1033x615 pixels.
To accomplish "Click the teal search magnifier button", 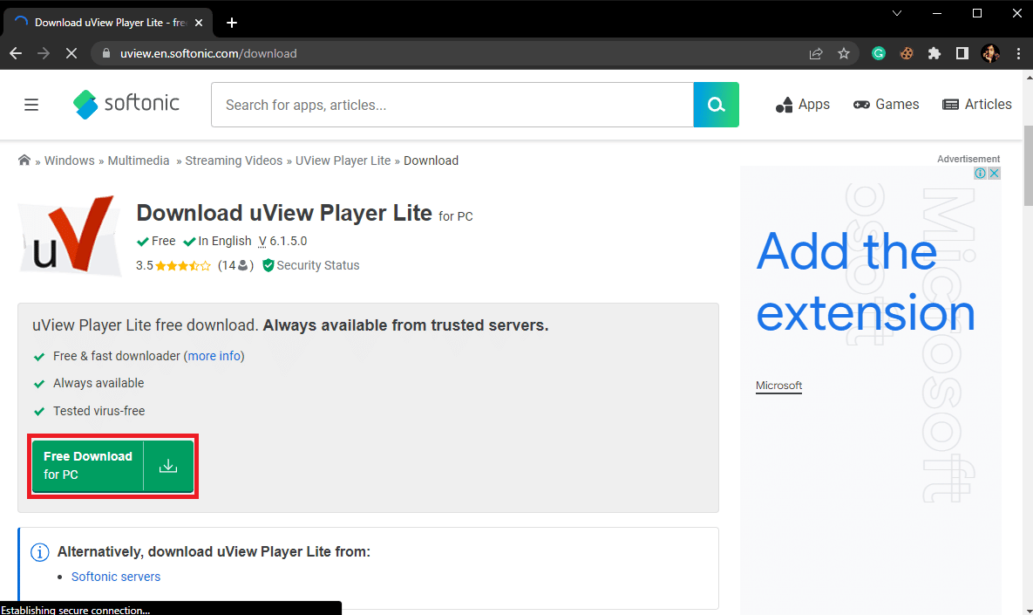I will [716, 105].
